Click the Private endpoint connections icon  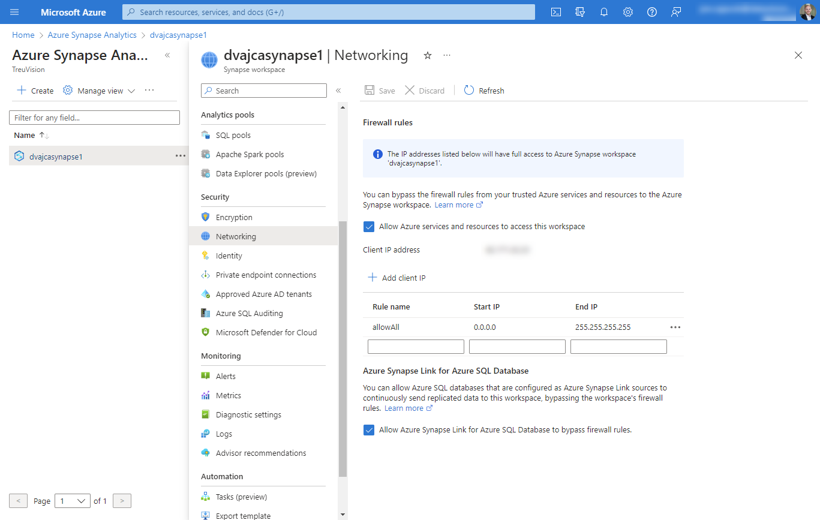[x=206, y=275]
